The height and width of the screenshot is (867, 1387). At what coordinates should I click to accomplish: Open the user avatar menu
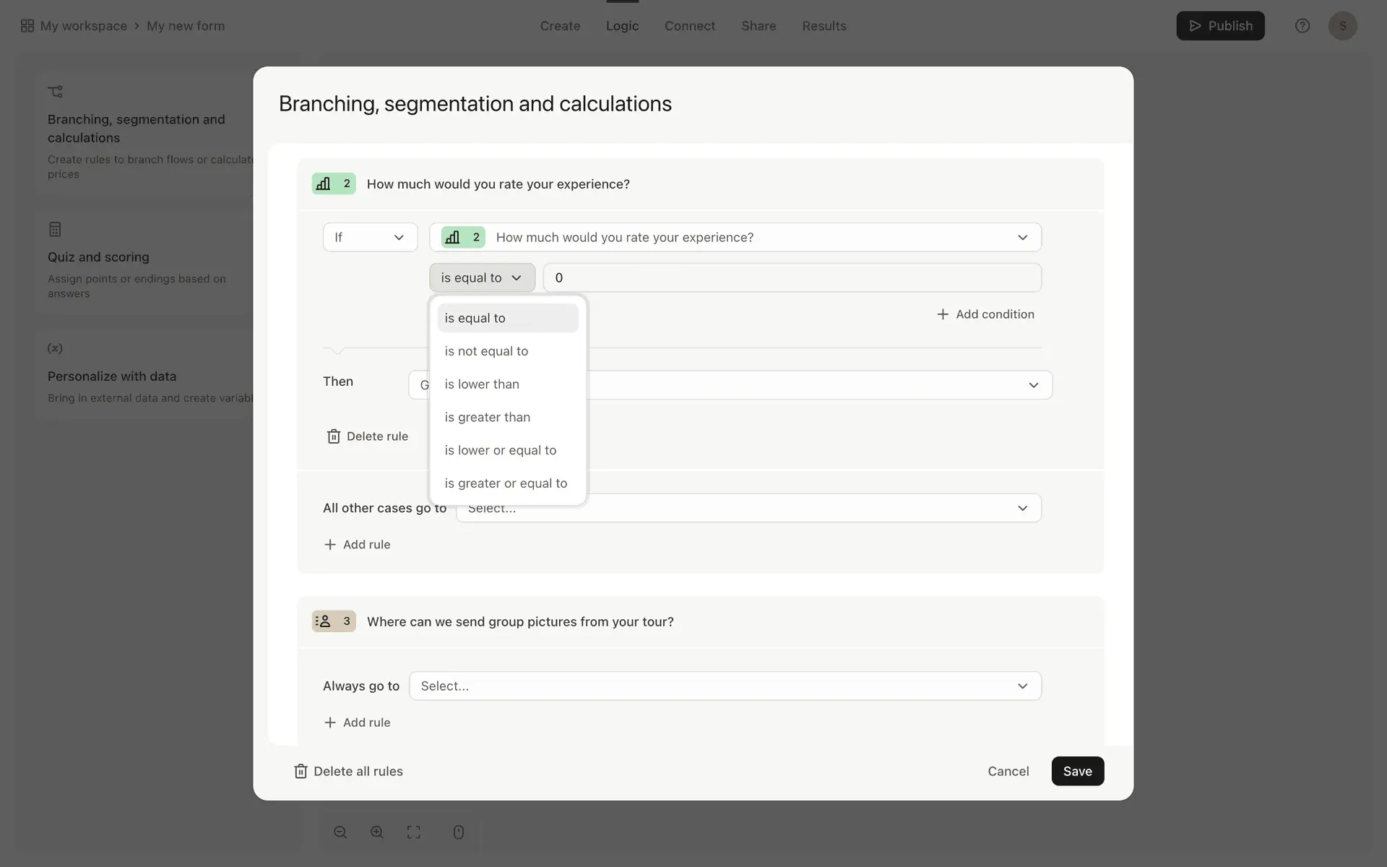[1342, 26]
